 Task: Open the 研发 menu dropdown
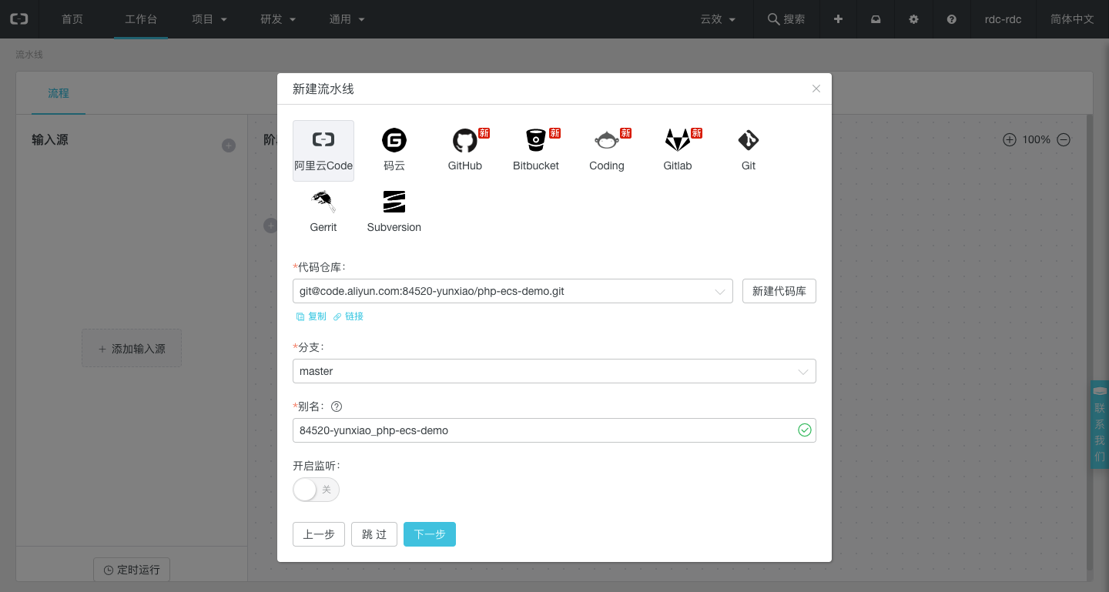coord(278,19)
